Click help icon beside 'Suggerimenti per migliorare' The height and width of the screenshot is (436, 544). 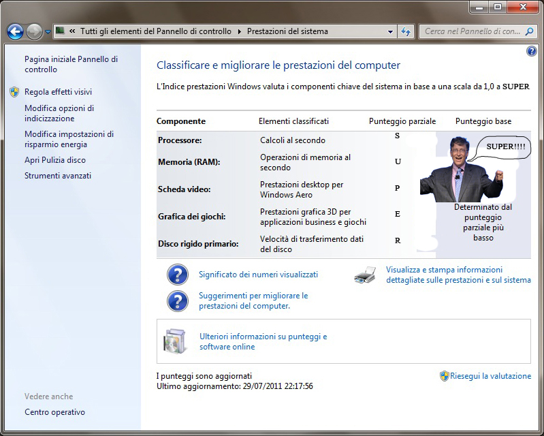pos(178,301)
